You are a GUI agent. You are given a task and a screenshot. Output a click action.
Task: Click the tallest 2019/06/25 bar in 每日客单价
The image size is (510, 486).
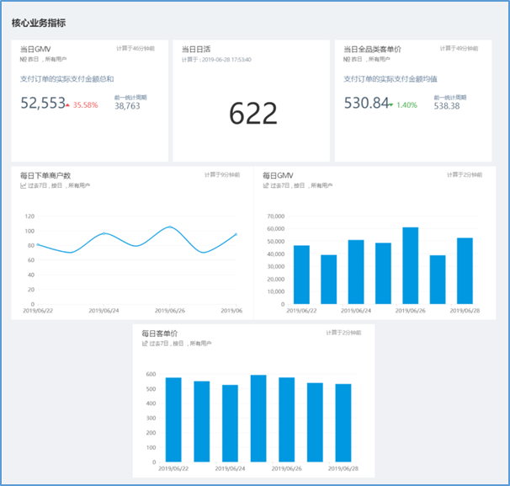(x=258, y=419)
